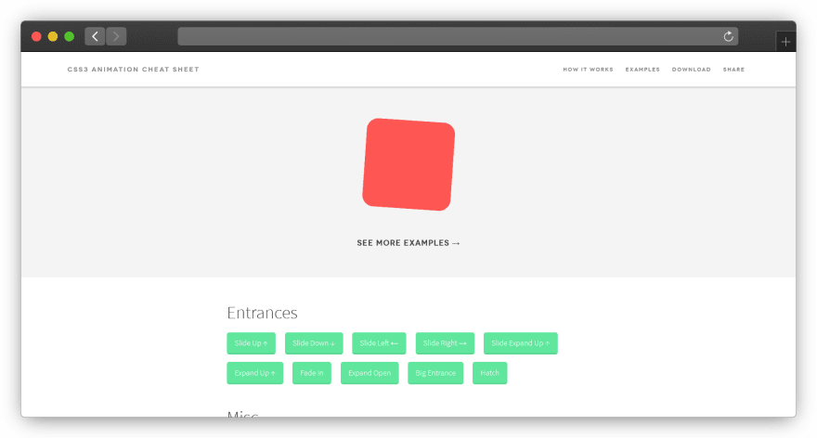Select Share in the site navigation
817x438 pixels.
click(733, 70)
